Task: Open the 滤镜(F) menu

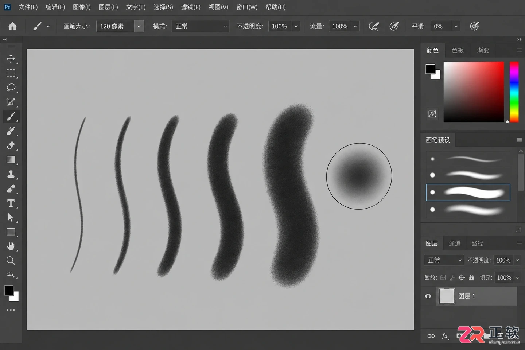Action: tap(191, 7)
